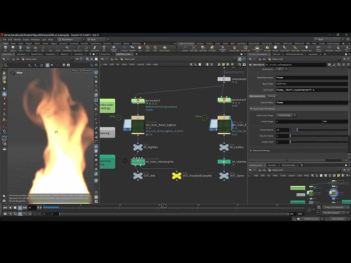Open the Key All Channels dropdown
Viewport: 351px width, 263px height.
tap(335, 213)
